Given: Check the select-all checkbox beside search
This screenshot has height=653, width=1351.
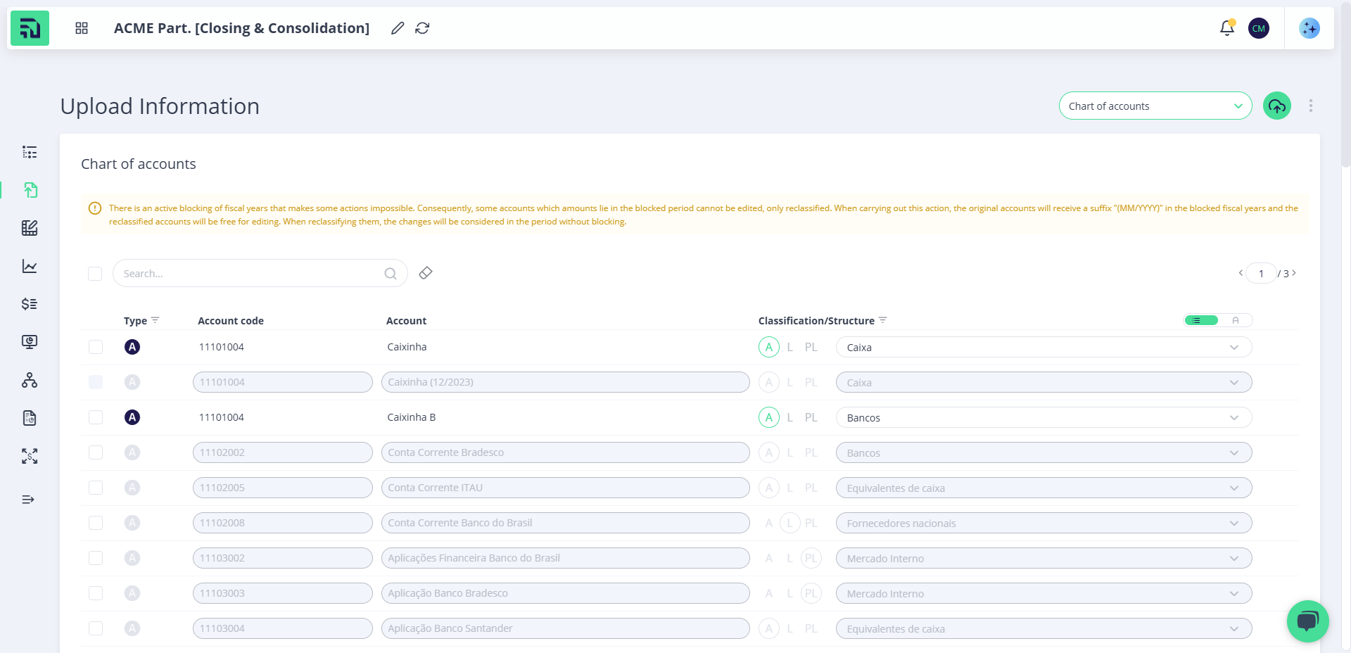Looking at the screenshot, I should pos(95,274).
